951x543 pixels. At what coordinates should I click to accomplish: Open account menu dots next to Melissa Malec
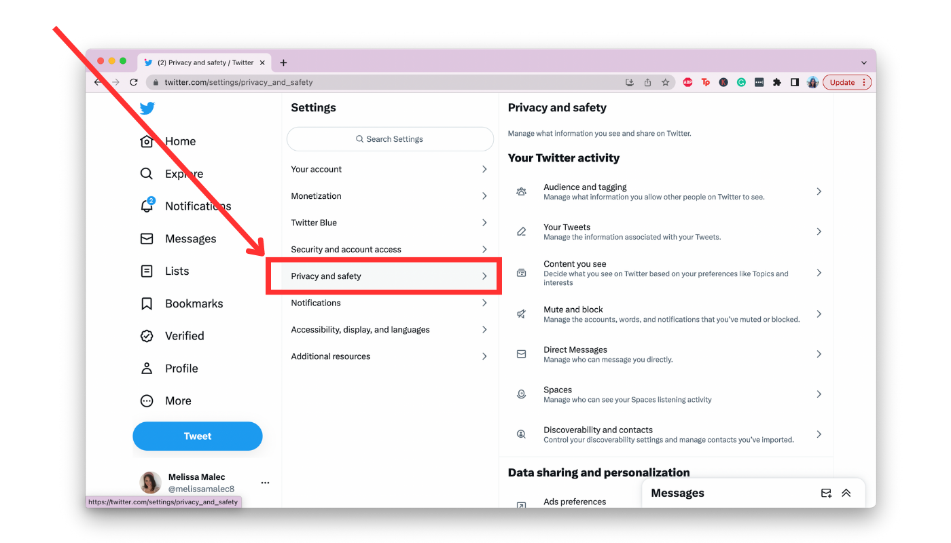[265, 483]
